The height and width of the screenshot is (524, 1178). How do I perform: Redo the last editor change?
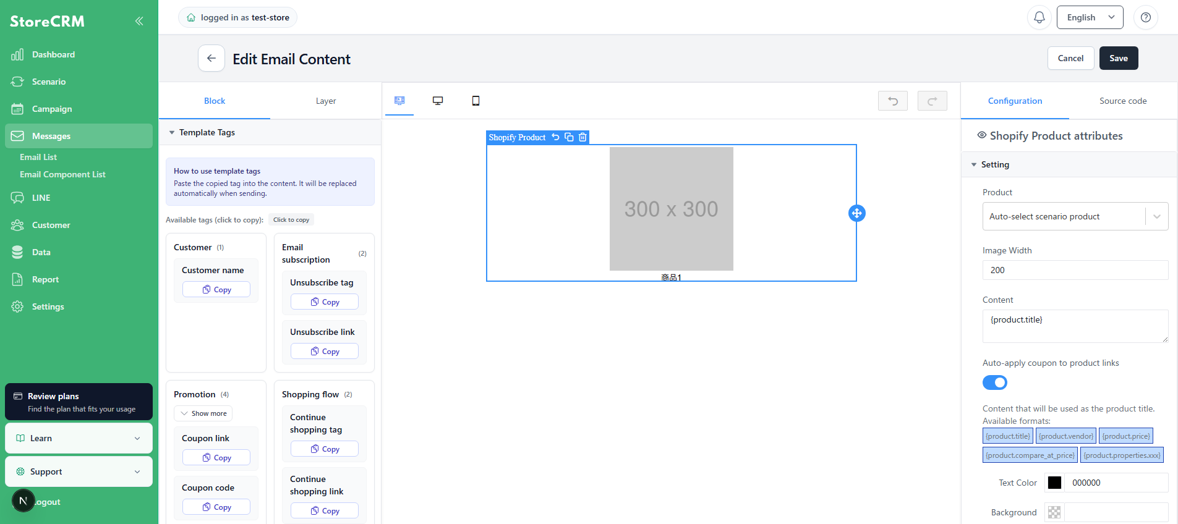[x=933, y=101]
